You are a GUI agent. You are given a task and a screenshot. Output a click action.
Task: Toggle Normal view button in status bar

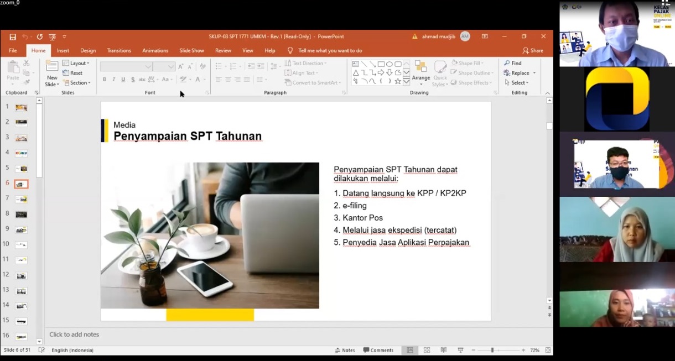pos(410,350)
